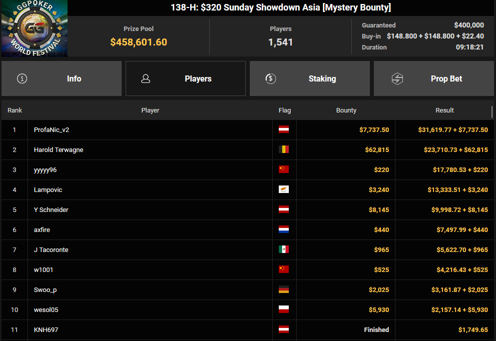Click the Flag column header
496x341 pixels.
click(285, 110)
